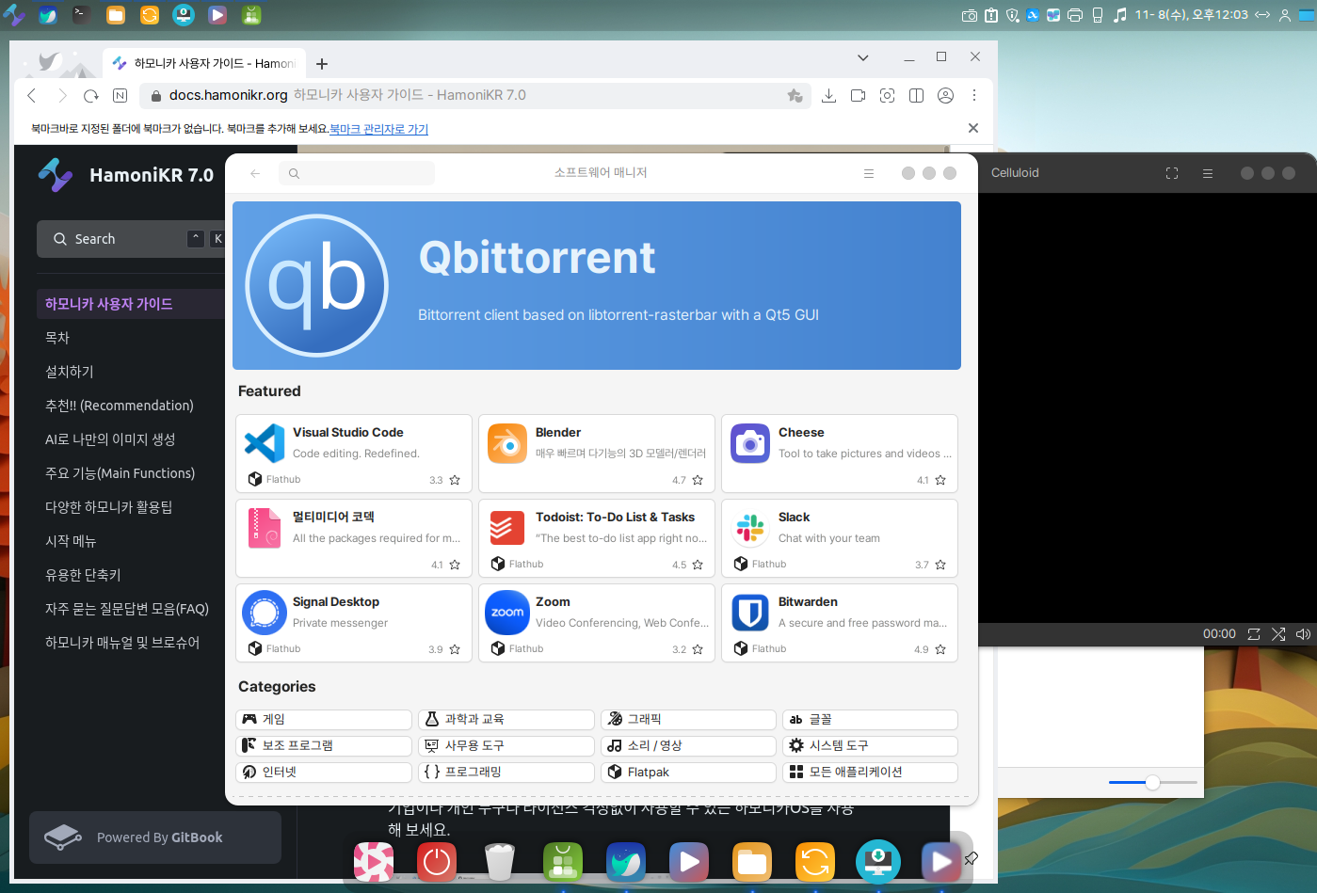1317x893 pixels.
Task: Open the Software Manager hamburger menu
Action: [x=869, y=173]
